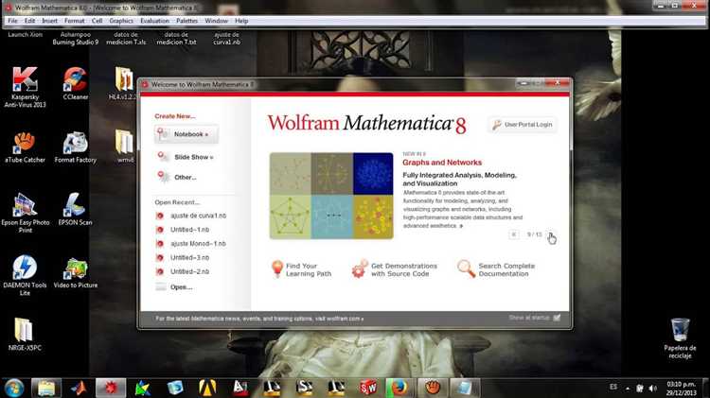This screenshot has width=710, height=398.
Task: Click the Graphs and Networks thumbnail image
Action: point(331,196)
